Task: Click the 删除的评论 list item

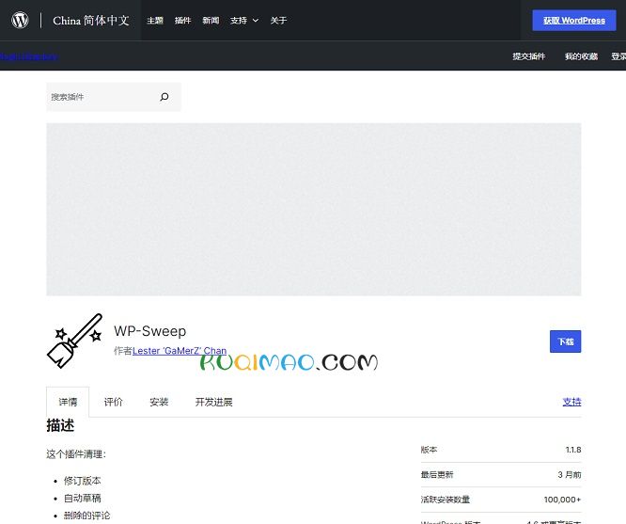Action: (x=87, y=516)
